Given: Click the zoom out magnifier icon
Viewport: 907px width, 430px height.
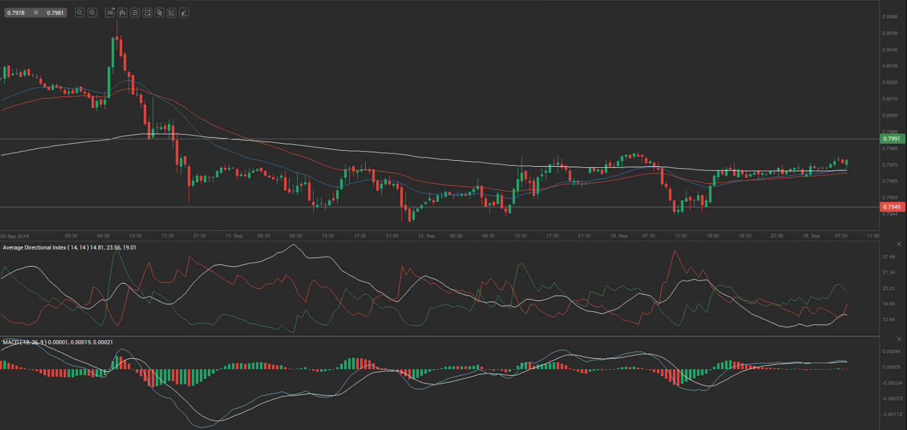Looking at the screenshot, I should click(80, 13).
